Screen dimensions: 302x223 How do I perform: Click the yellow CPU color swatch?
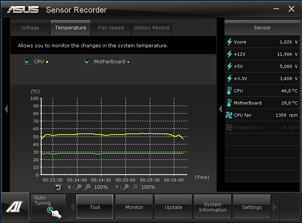[47, 62]
